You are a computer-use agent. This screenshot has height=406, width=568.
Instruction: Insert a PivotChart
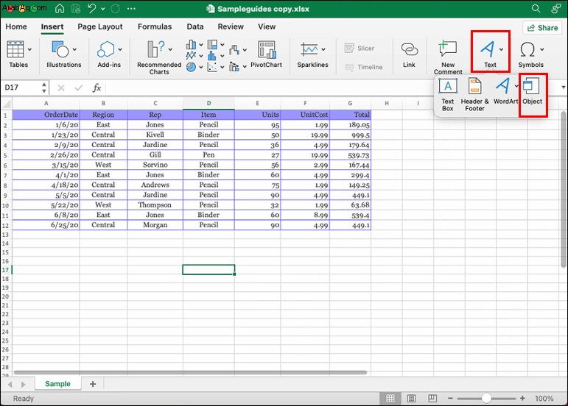click(x=266, y=54)
